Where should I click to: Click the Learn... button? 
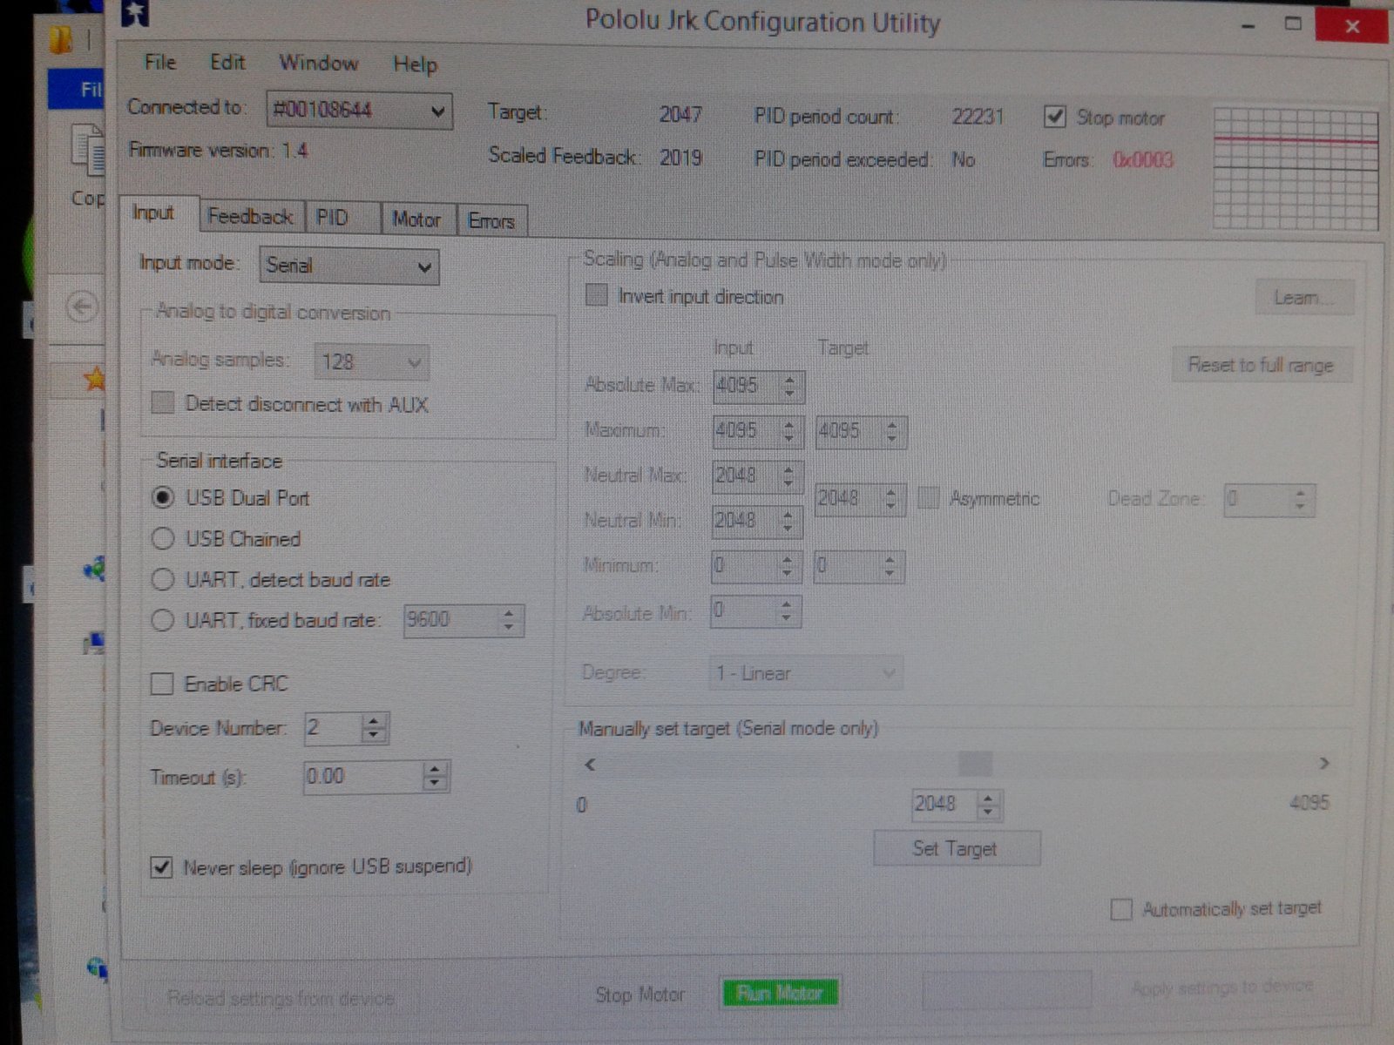[x=1303, y=298]
